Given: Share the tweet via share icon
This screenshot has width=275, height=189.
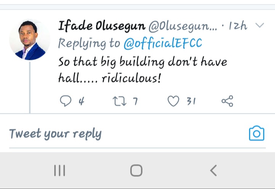Looking at the screenshot, I should (227, 101).
